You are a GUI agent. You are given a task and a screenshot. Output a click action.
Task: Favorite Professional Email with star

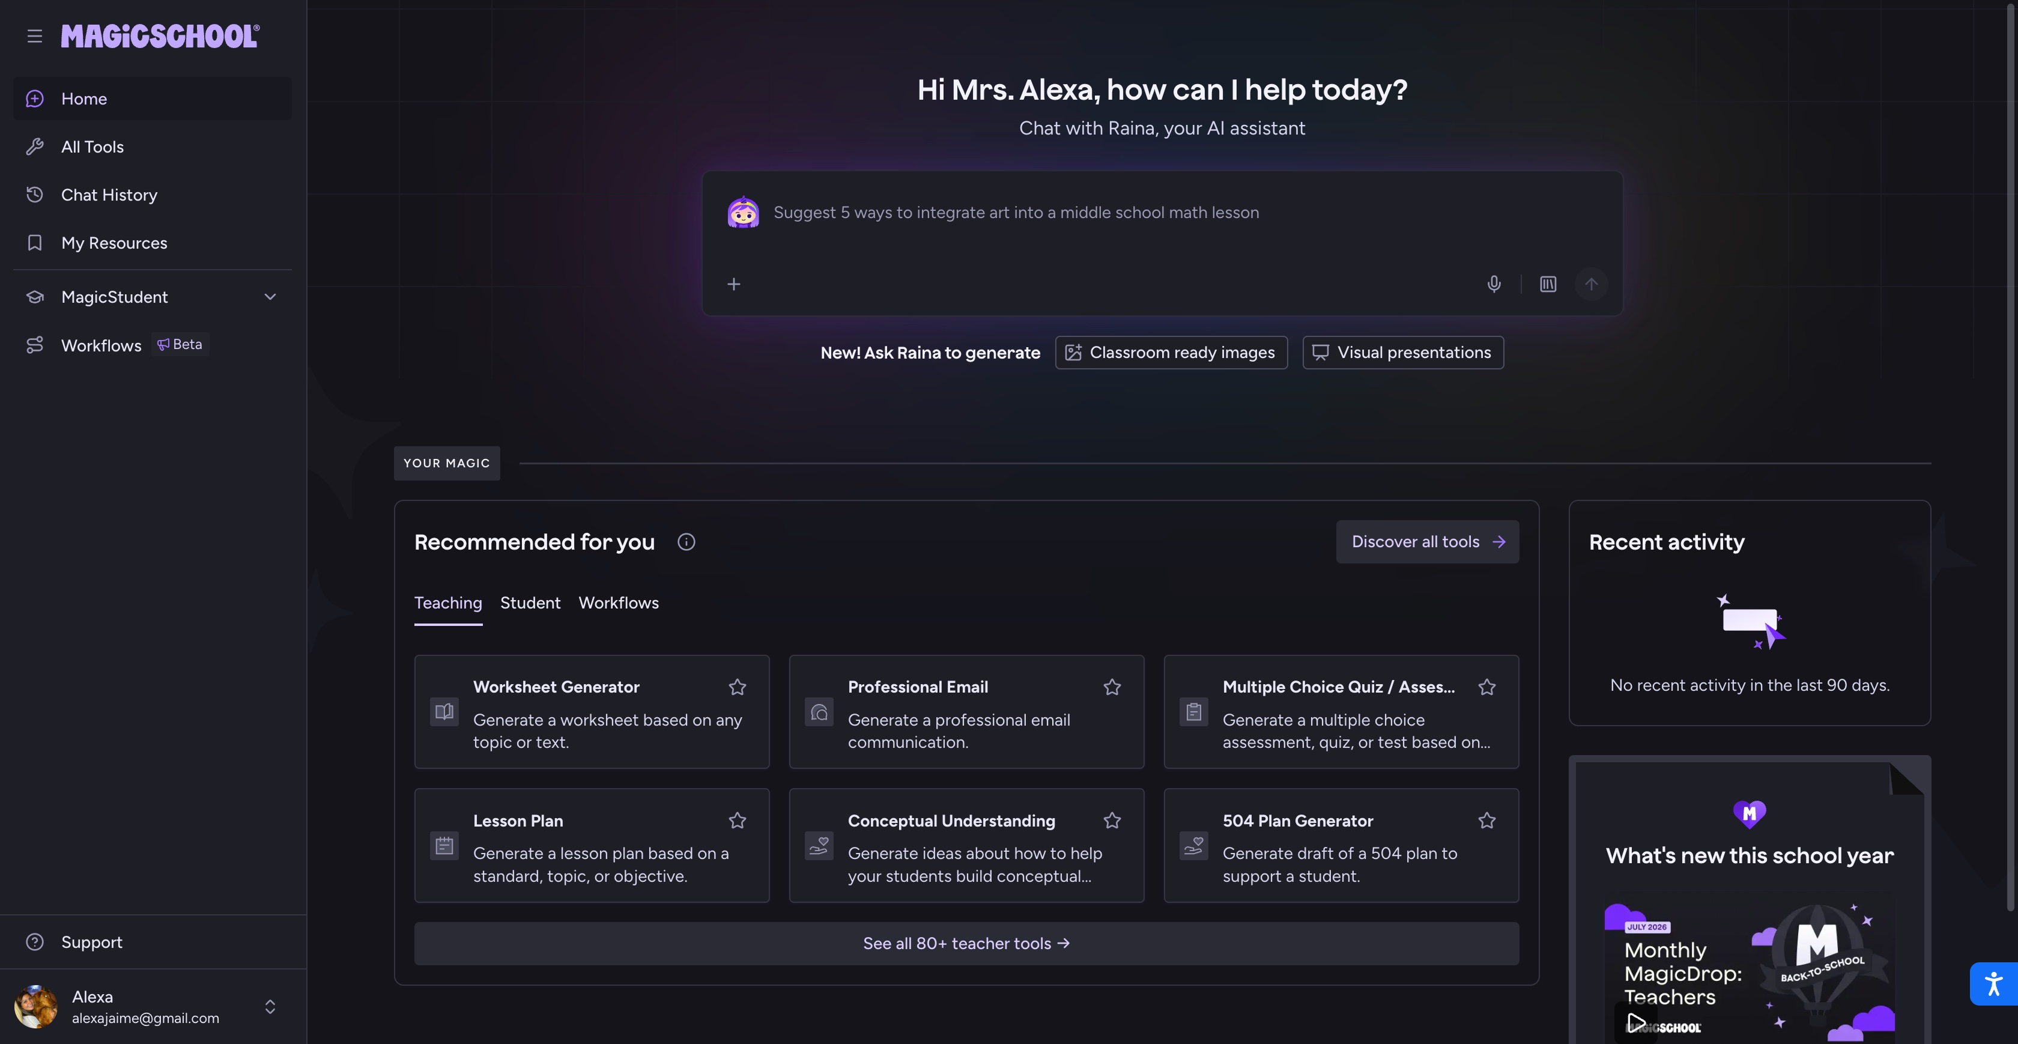(x=1112, y=687)
